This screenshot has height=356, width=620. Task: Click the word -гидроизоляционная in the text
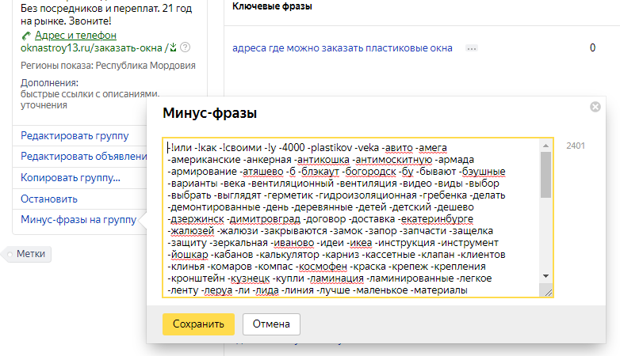366,195
